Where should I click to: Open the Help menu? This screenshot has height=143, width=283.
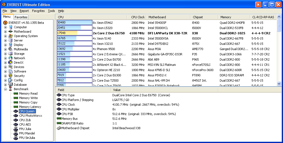[x=61, y=11]
